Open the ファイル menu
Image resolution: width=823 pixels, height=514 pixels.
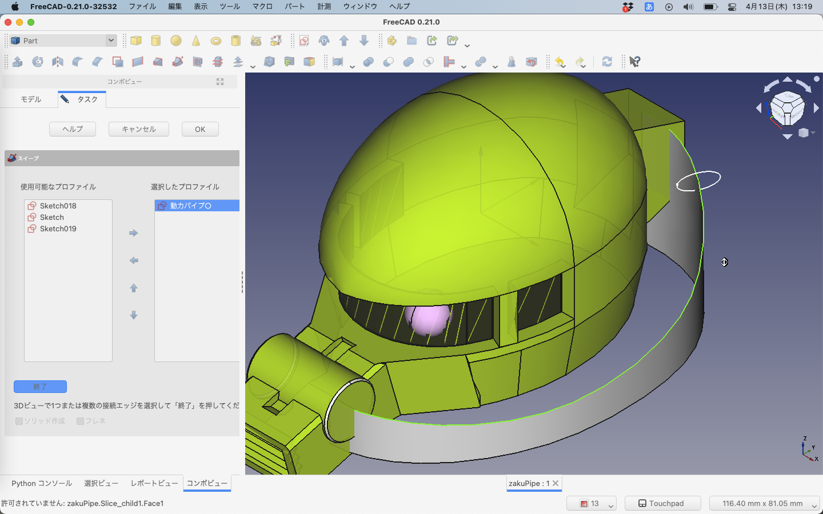coord(142,6)
